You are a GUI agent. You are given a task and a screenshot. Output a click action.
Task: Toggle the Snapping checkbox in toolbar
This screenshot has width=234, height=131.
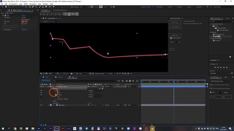click(72, 7)
